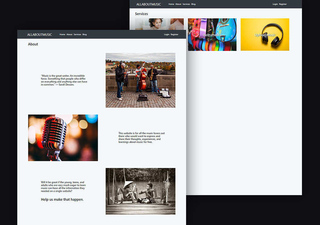Open Home link on About page navbar
Screen dimensions: 320x225
click(62, 35)
